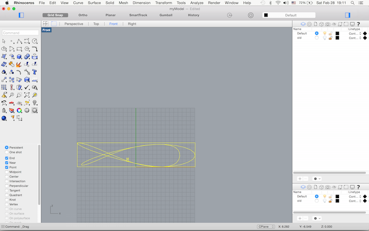Enable the Midpoint object snap
The height and width of the screenshot is (231, 369).
[x=6, y=172]
